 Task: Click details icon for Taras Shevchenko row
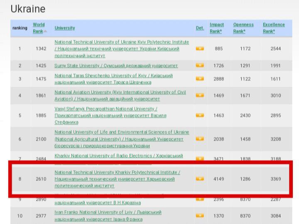(200, 79)
